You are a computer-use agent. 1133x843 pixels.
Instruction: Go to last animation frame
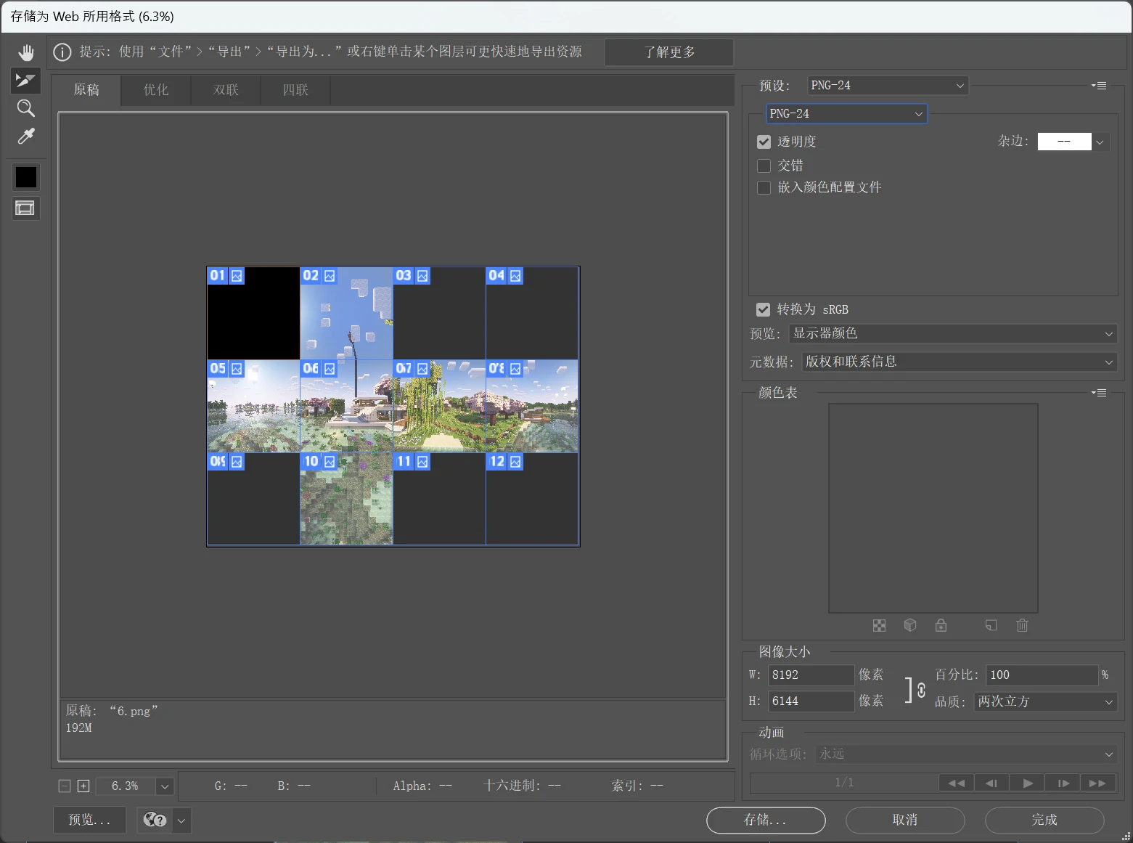pos(1098,783)
